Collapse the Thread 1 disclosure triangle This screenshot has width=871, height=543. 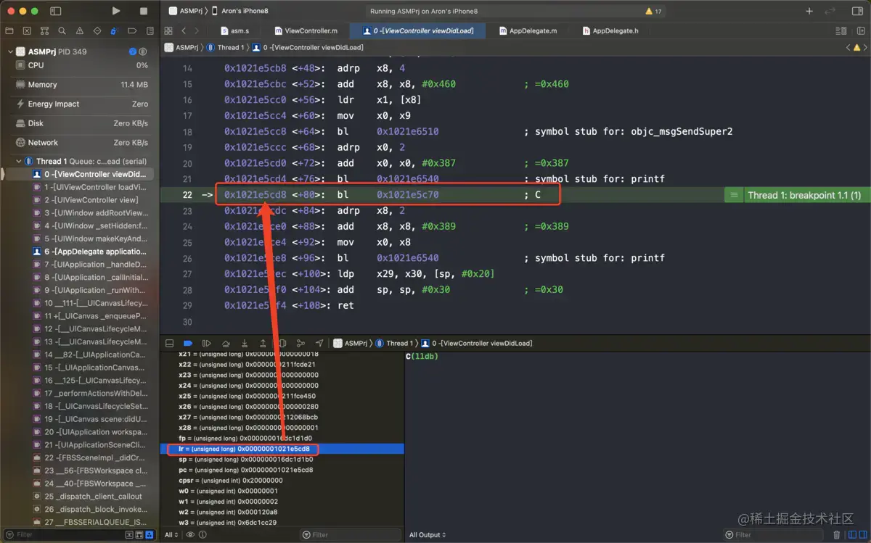click(19, 161)
